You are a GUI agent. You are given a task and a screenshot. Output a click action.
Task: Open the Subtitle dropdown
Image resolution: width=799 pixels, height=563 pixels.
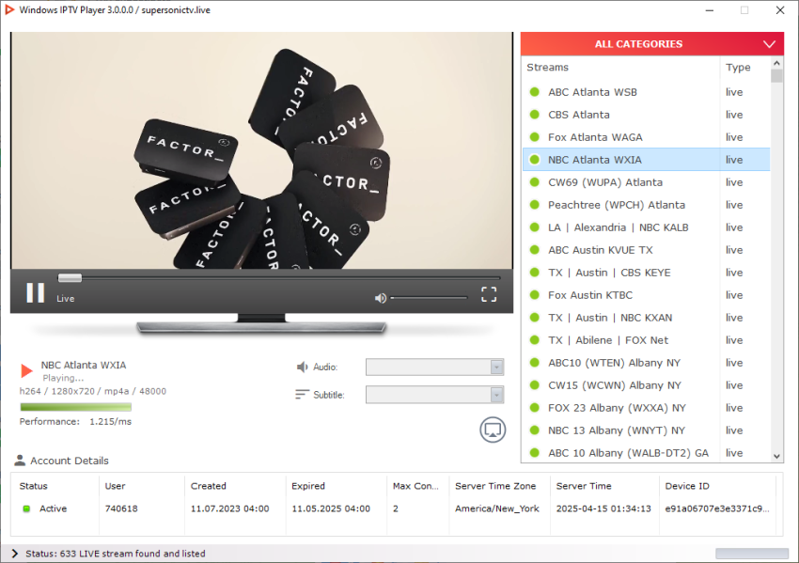click(x=434, y=395)
